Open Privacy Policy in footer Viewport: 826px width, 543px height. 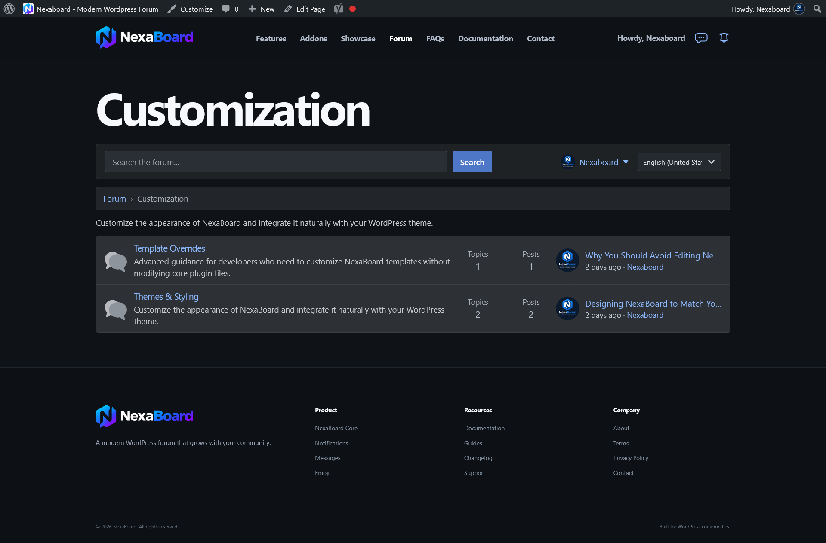point(631,458)
